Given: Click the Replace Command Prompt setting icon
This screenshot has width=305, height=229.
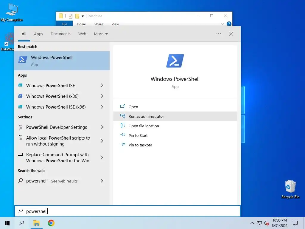Looking at the screenshot, I should point(20,154).
